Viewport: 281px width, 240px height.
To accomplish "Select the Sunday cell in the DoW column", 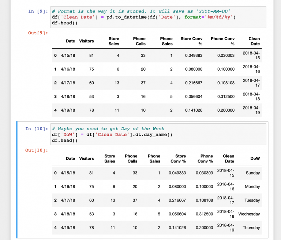I will pos(252,173).
